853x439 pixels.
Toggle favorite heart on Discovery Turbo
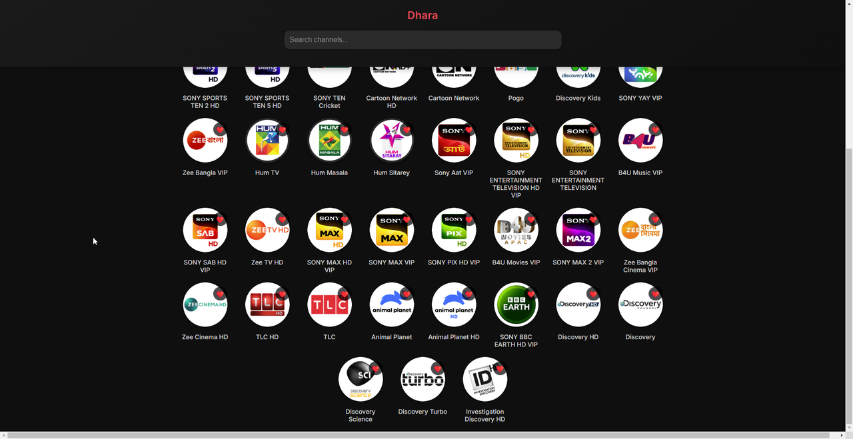coord(437,369)
